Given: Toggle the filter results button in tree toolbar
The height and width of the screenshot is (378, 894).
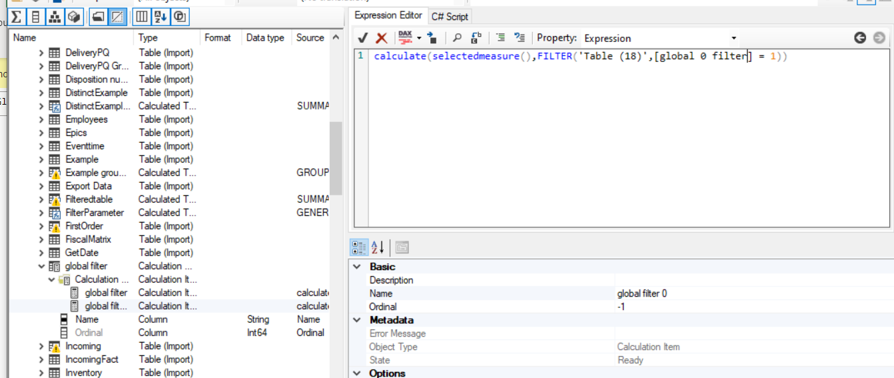Looking at the screenshot, I should (180, 16).
